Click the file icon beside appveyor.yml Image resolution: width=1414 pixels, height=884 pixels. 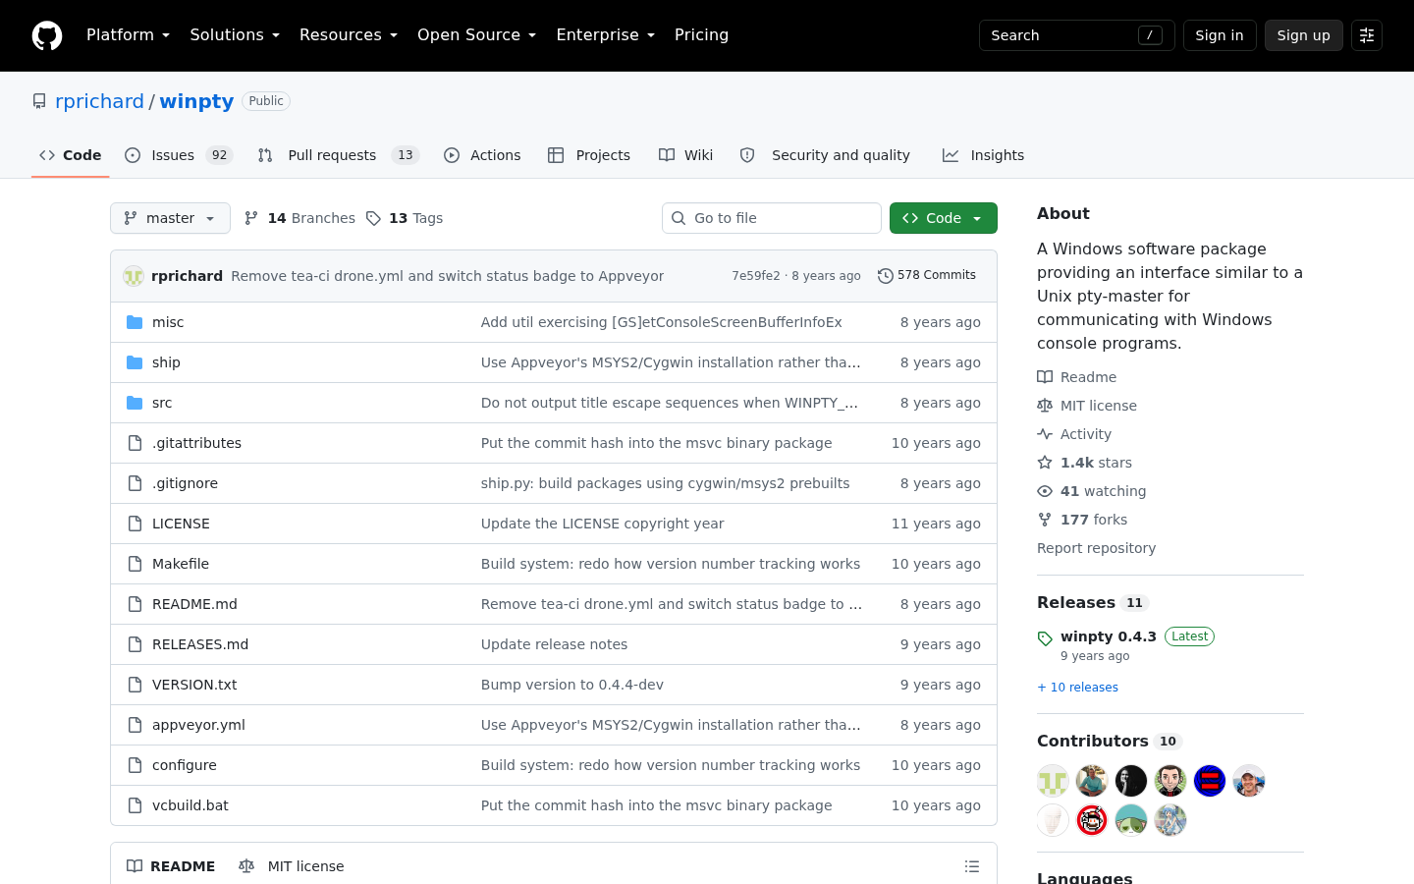[x=135, y=725]
